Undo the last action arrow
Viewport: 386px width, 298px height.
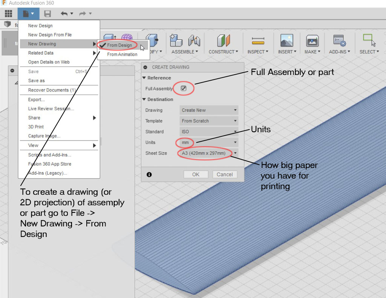[x=64, y=14]
